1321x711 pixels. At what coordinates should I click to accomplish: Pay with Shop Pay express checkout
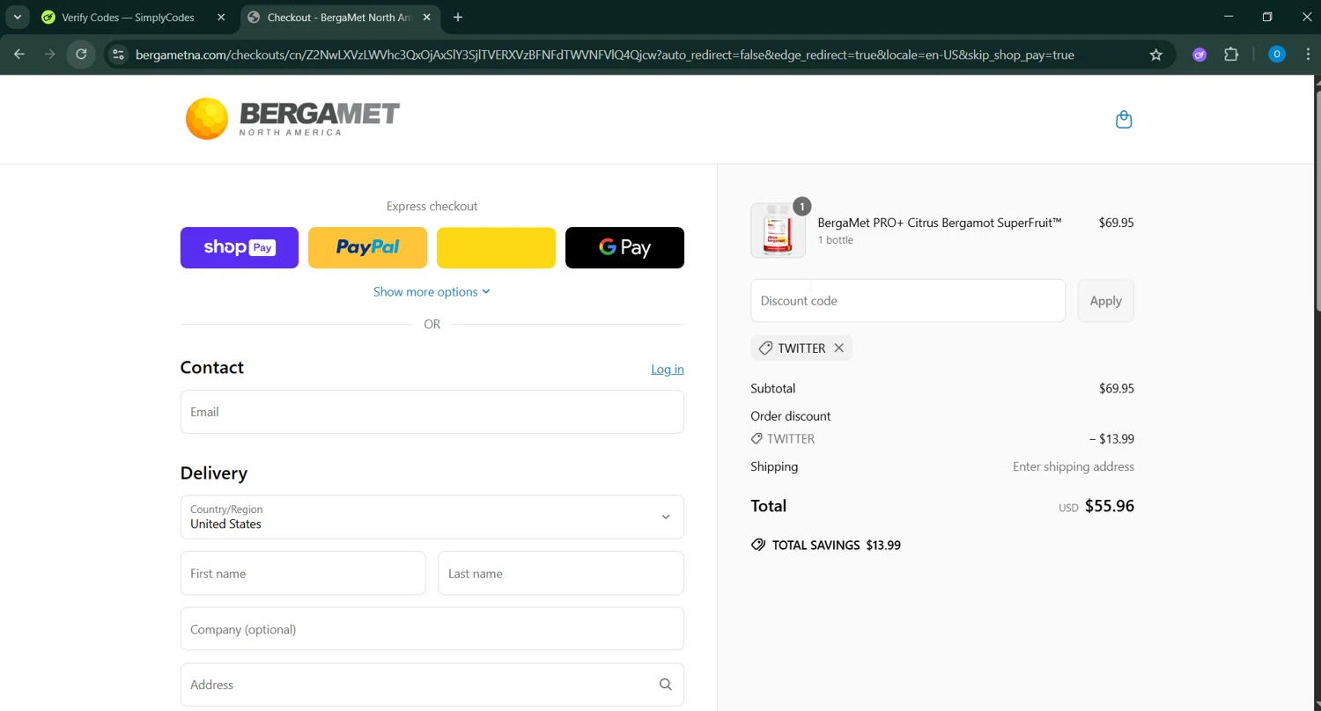(x=240, y=247)
